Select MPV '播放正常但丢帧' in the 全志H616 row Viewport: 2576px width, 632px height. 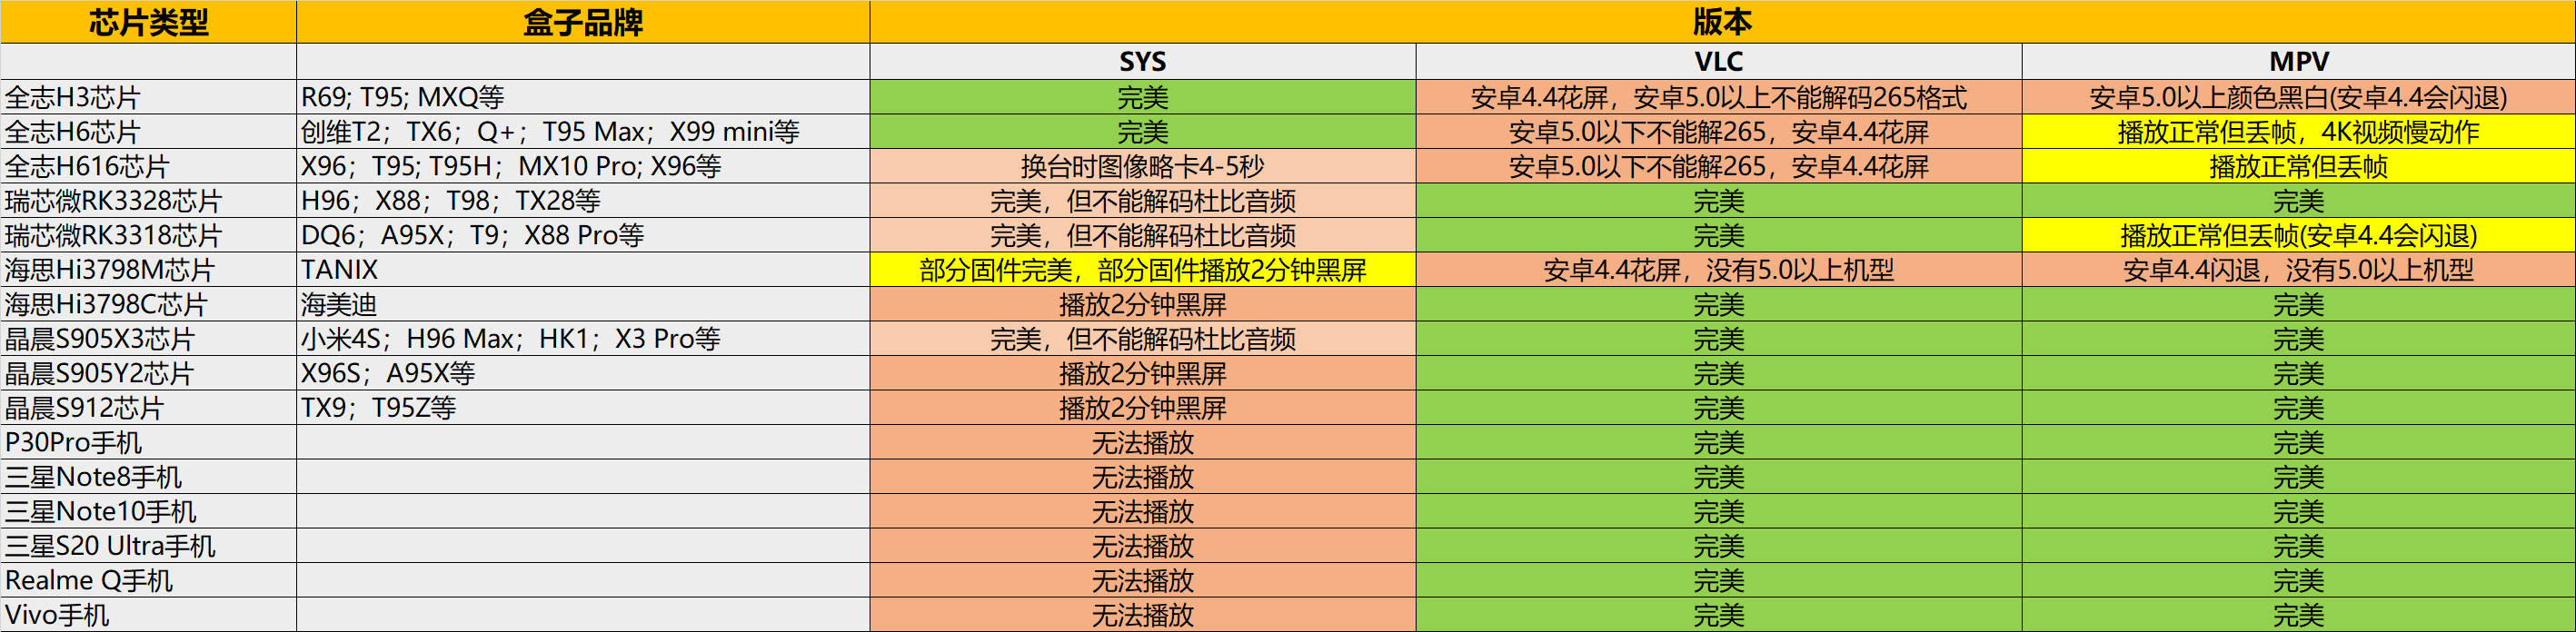pyautogui.click(x=2298, y=166)
